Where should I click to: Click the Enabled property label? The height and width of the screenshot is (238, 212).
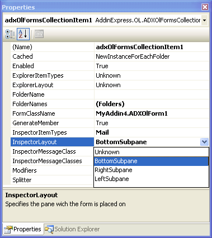click(x=52, y=66)
